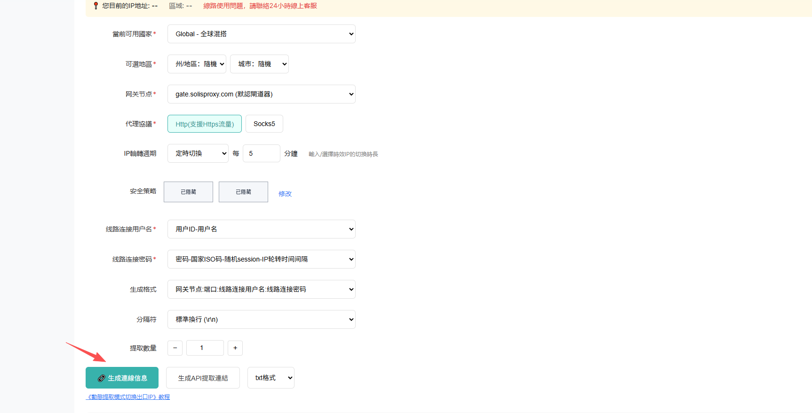812x413 pixels.
Task: Select the Http(支援Https流量) protocol option
Action: pyautogui.click(x=205, y=124)
